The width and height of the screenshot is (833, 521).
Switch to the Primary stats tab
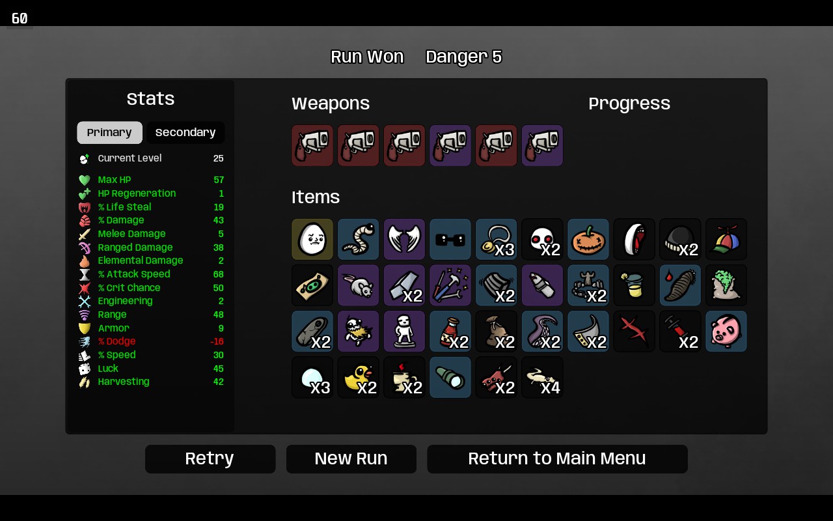[x=109, y=132]
